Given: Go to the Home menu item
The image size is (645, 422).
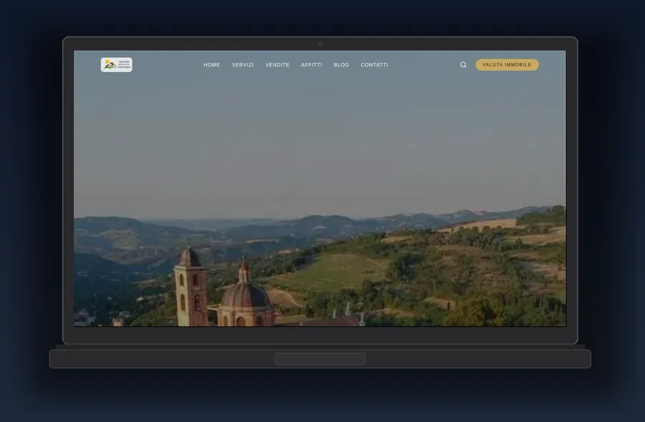Looking at the screenshot, I should click(x=212, y=65).
